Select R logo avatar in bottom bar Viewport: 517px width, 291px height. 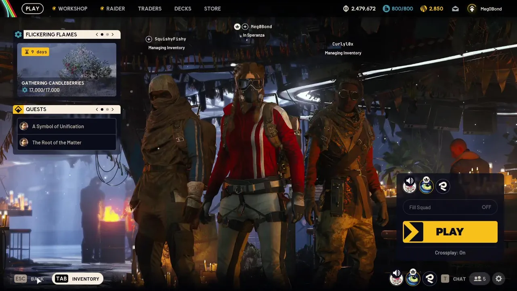430,278
